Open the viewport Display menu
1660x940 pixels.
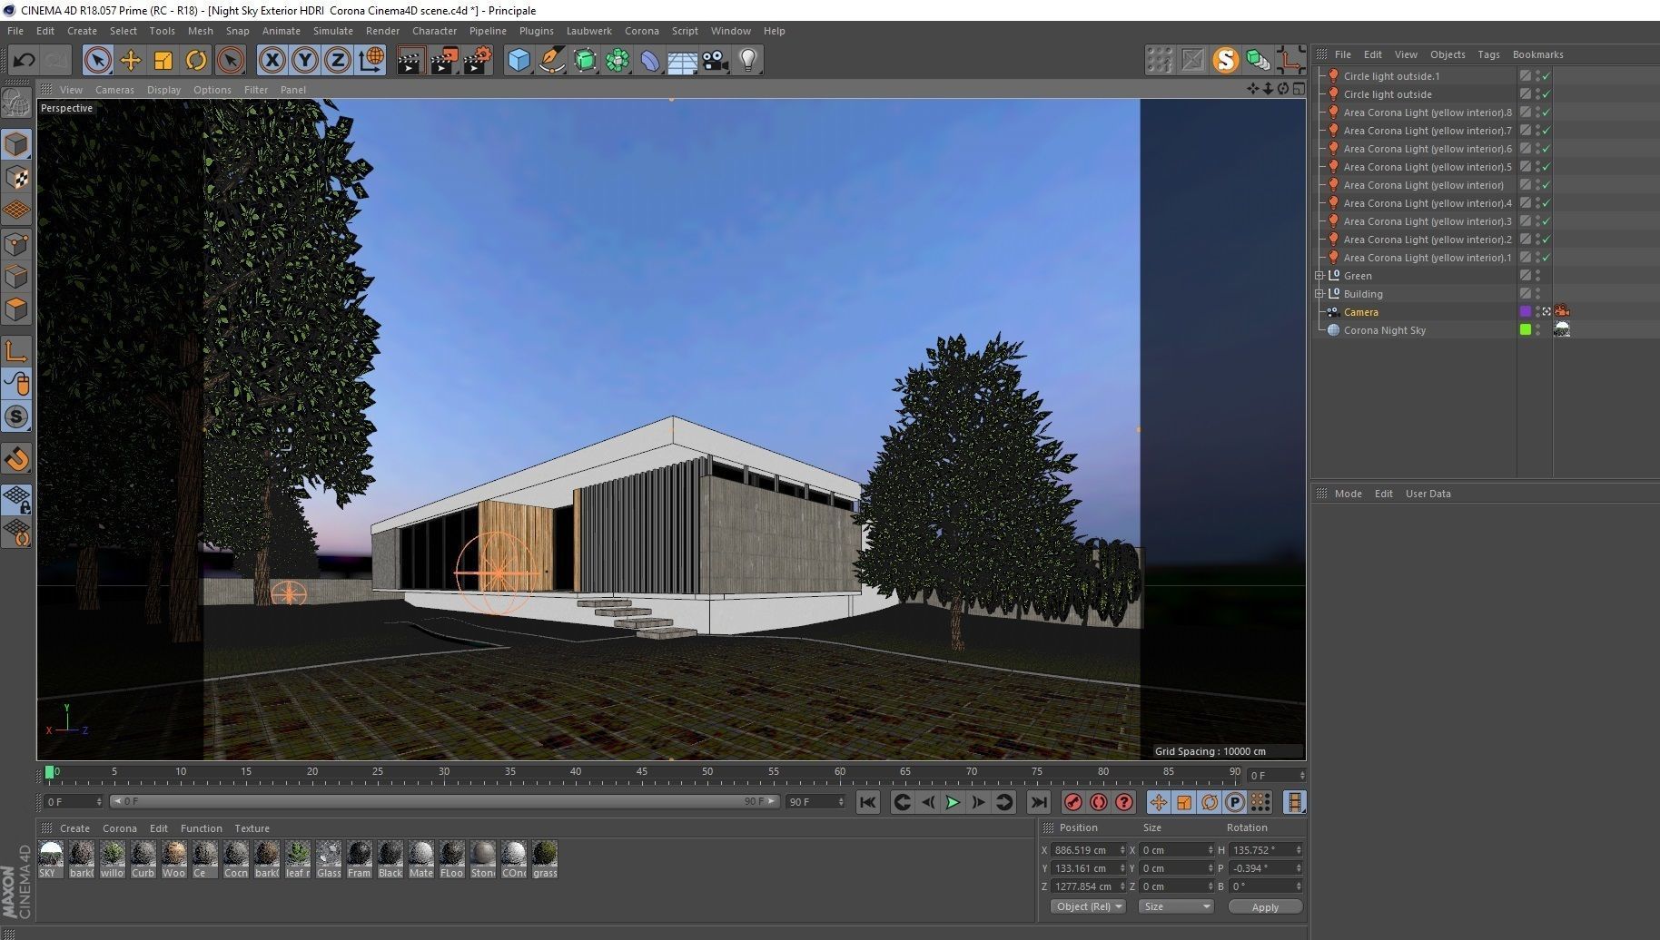(163, 90)
